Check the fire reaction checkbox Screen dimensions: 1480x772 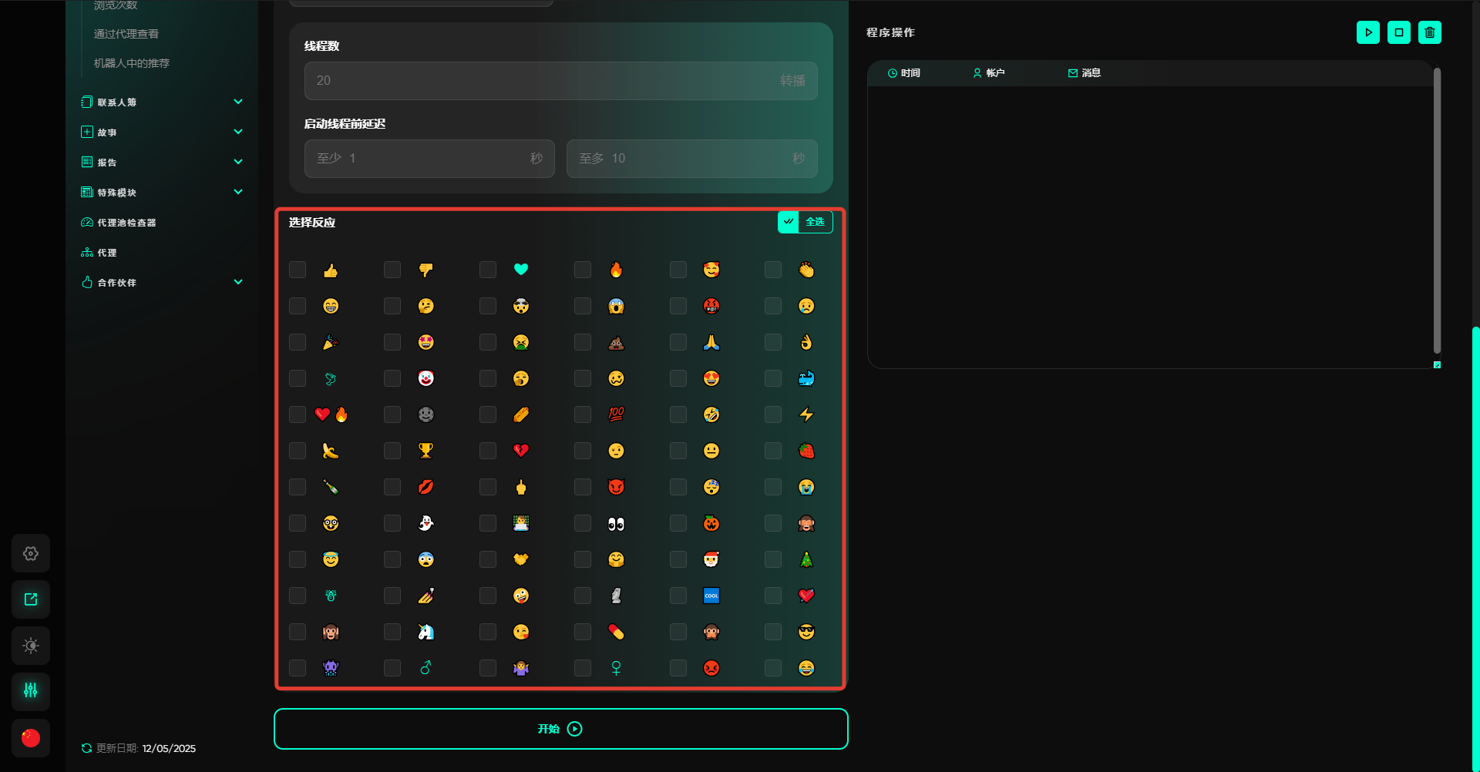click(x=583, y=270)
